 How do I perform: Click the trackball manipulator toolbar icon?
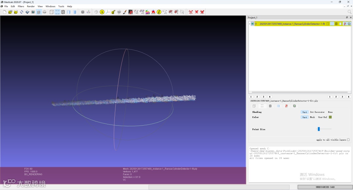(x=96, y=12)
